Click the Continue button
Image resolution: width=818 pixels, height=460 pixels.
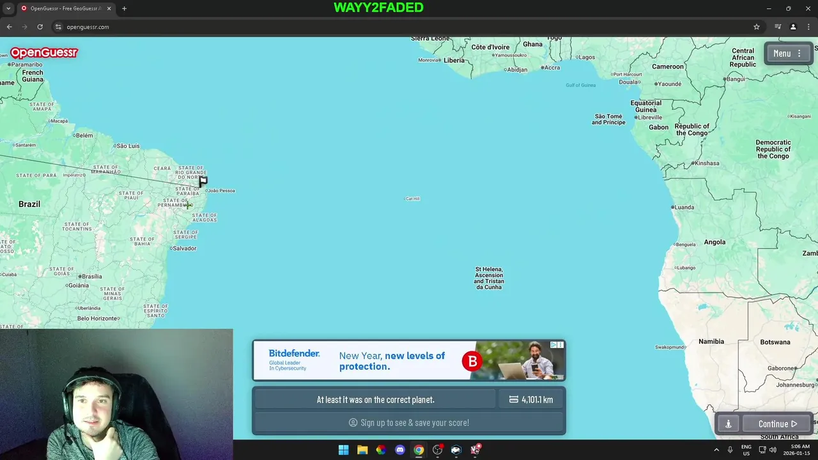click(x=778, y=424)
